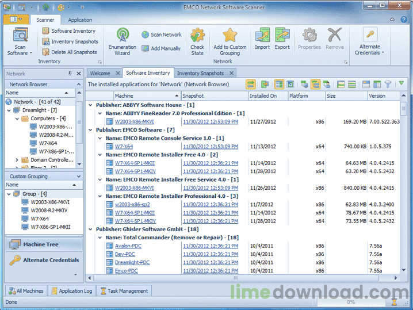Click the Enumeration Wizard icon

[x=122, y=35]
